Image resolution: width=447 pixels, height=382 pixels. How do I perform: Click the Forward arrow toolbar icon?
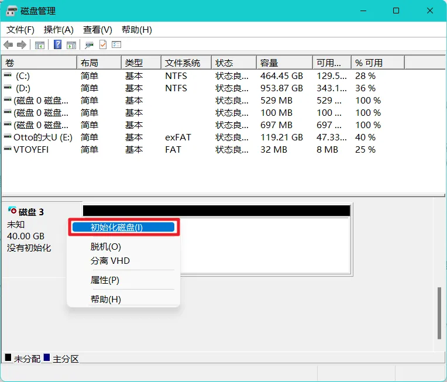pyautogui.click(x=22, y=45)
